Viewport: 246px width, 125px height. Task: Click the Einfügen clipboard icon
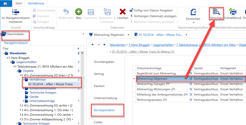(34, 22)
